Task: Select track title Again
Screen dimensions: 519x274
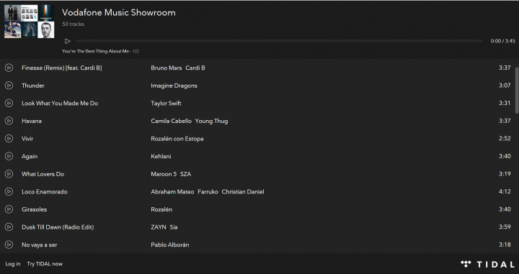Action: point(30,156)
